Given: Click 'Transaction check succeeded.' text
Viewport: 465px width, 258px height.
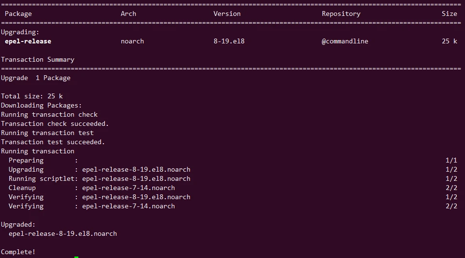Looking at the screenshot, I should click(x=55, y=124).
